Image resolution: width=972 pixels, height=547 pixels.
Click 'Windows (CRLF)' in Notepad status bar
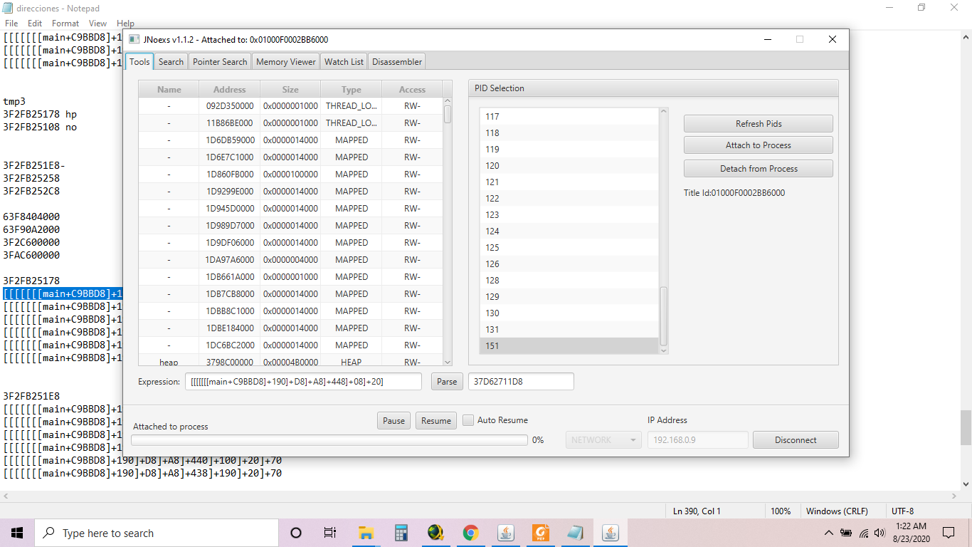(x=837, y=511)
